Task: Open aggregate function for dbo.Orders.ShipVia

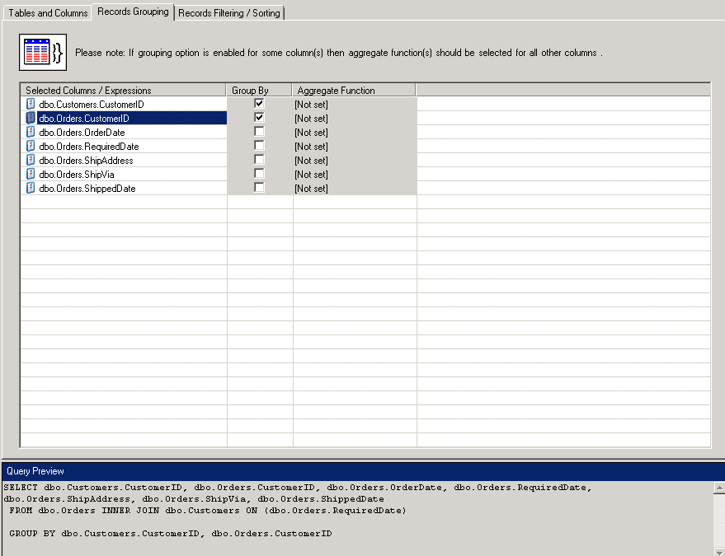Action: point(354,175)
